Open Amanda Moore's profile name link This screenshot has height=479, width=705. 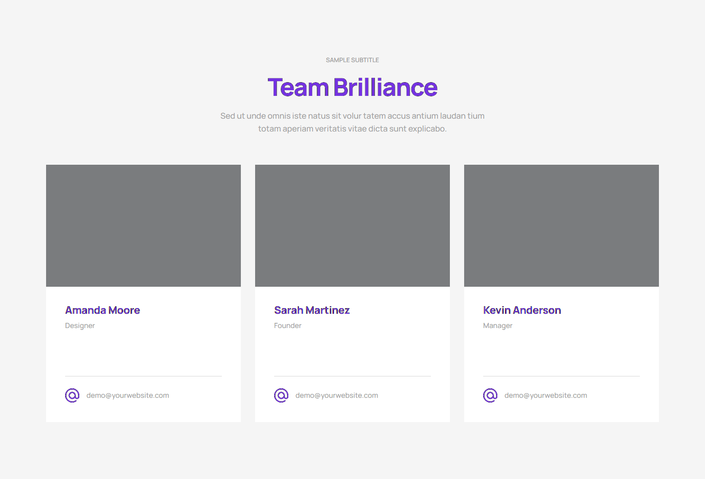103,310
